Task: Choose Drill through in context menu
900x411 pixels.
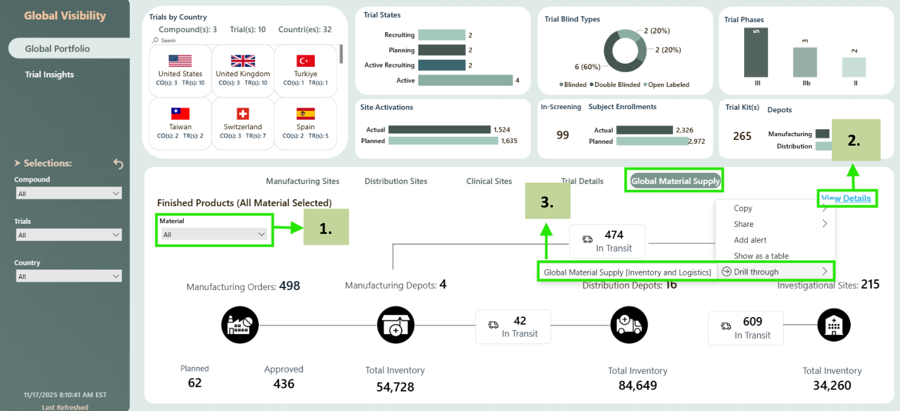Action: click(774, 272)
